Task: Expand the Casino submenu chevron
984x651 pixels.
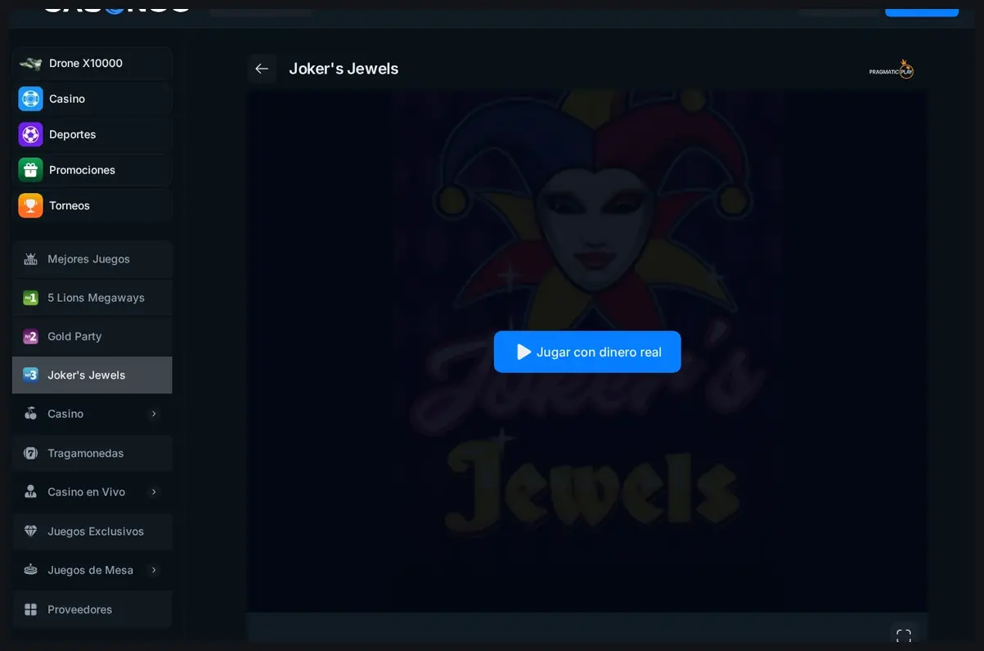Action: (154, 414)
